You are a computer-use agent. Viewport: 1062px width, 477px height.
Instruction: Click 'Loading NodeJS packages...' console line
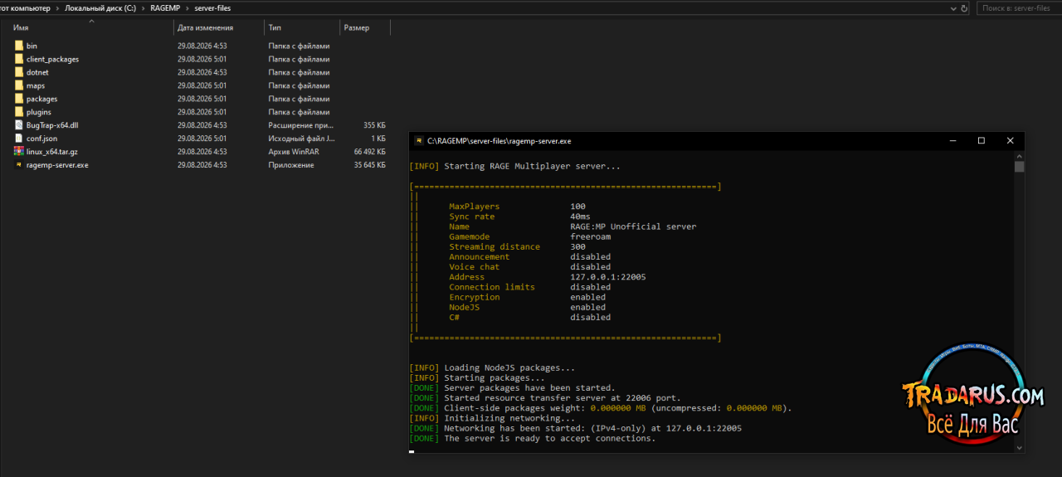tap(509, 367)
